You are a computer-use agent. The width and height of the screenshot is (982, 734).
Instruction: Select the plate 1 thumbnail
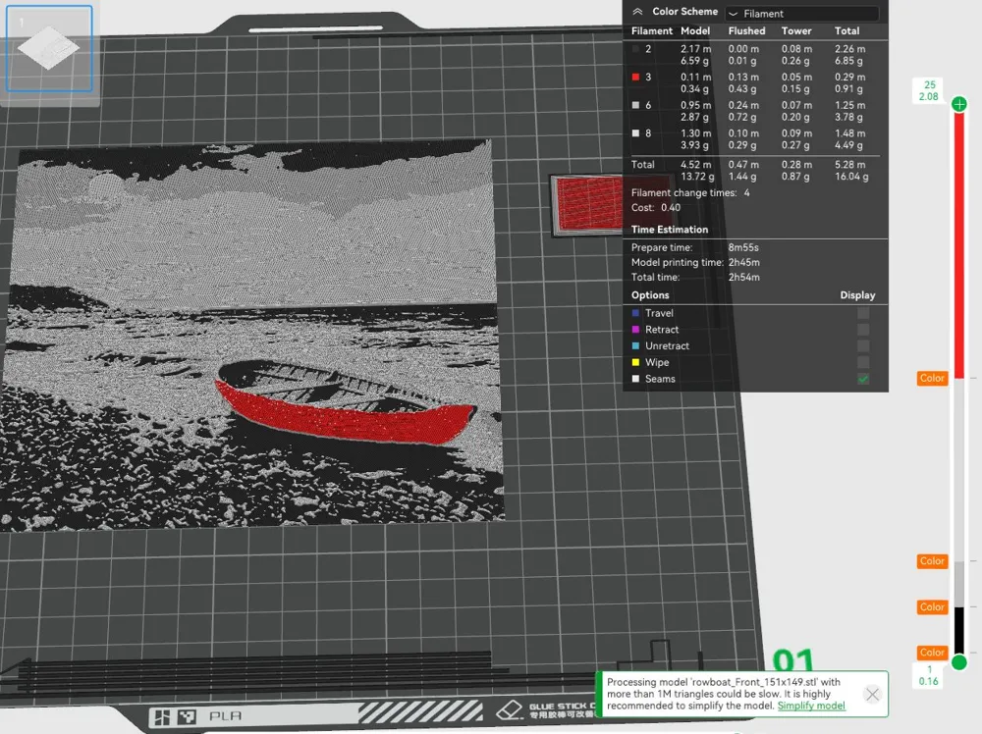tap(49, 48)
